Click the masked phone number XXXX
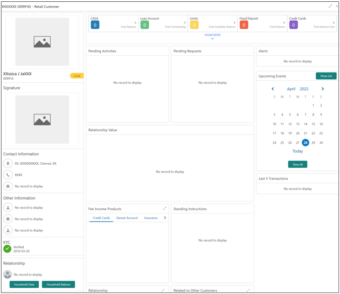340x294 pixels. [x=18, y=175]
